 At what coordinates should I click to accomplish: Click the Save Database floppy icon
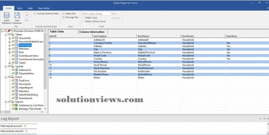[17, 15]
